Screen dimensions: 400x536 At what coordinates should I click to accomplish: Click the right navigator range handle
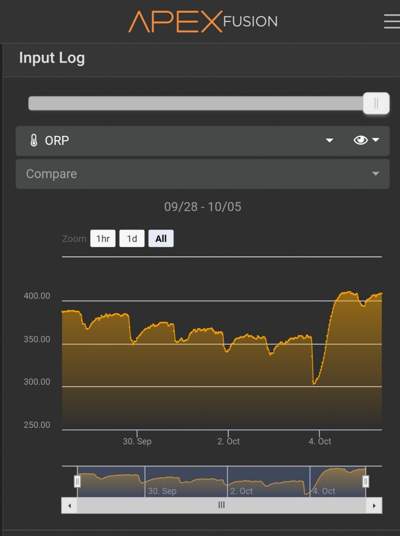(x=366, y=481)
